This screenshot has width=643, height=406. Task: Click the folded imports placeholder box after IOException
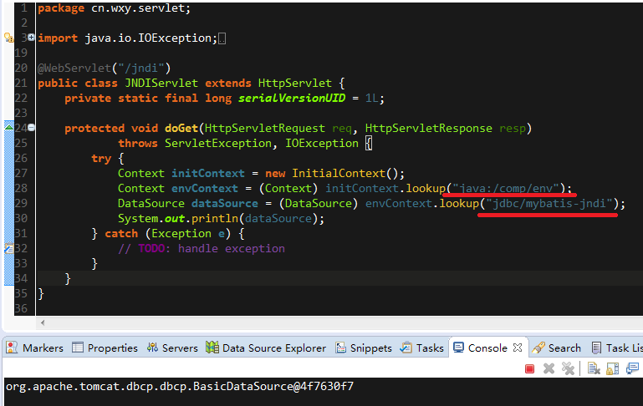tap(222, 39)
